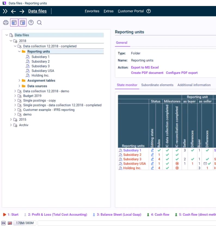
Task: Click Export to MS Excel link
Action: click(x=145, y=67)
